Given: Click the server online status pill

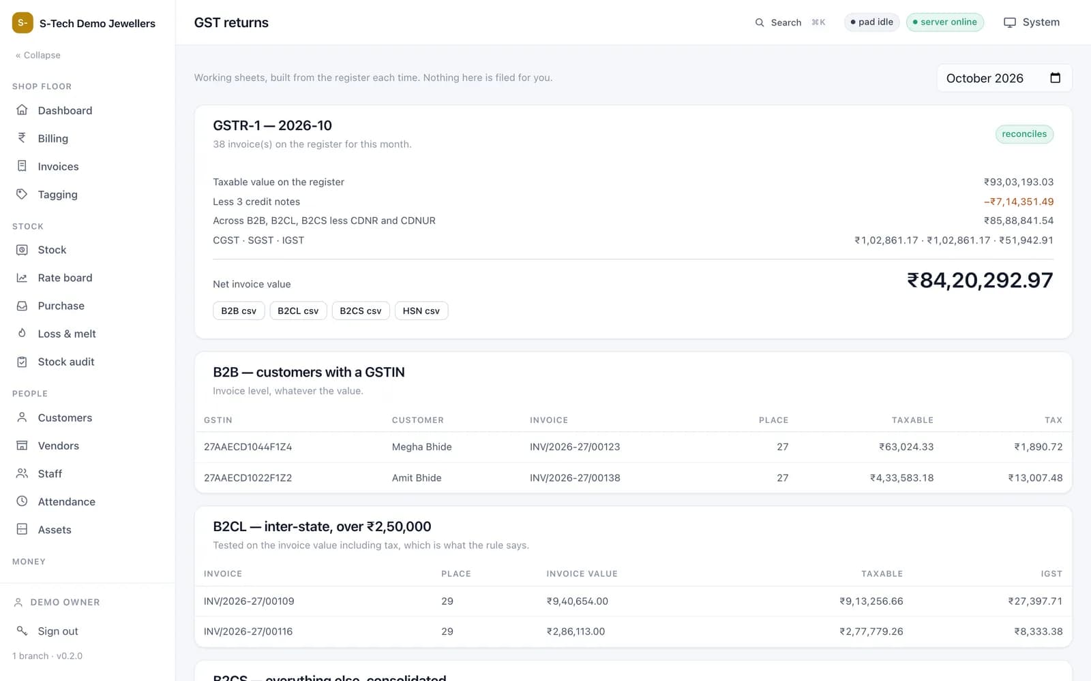Looking at the screenshot, I should [x=945, y=22].
